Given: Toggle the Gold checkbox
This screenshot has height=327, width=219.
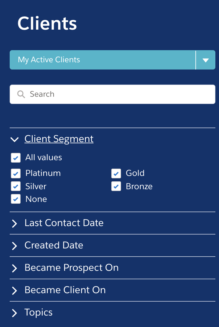Looking at the screenshot, I should (116, 173).
